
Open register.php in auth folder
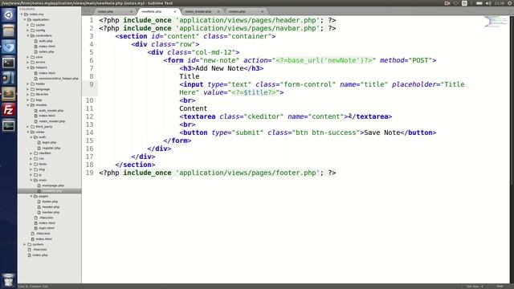click(x=51, y=148)
